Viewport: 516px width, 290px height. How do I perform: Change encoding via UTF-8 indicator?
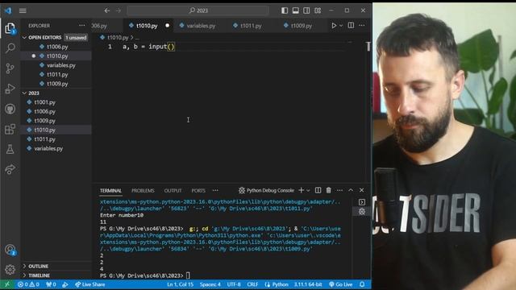point(234,284)
